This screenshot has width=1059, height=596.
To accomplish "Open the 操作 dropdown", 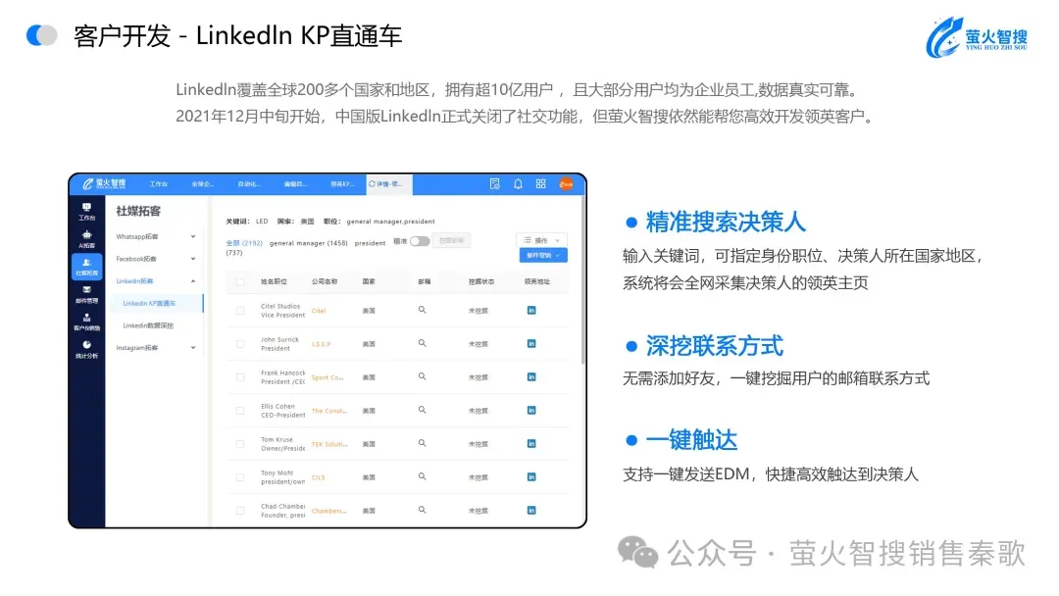I will (x=541, y=240).
